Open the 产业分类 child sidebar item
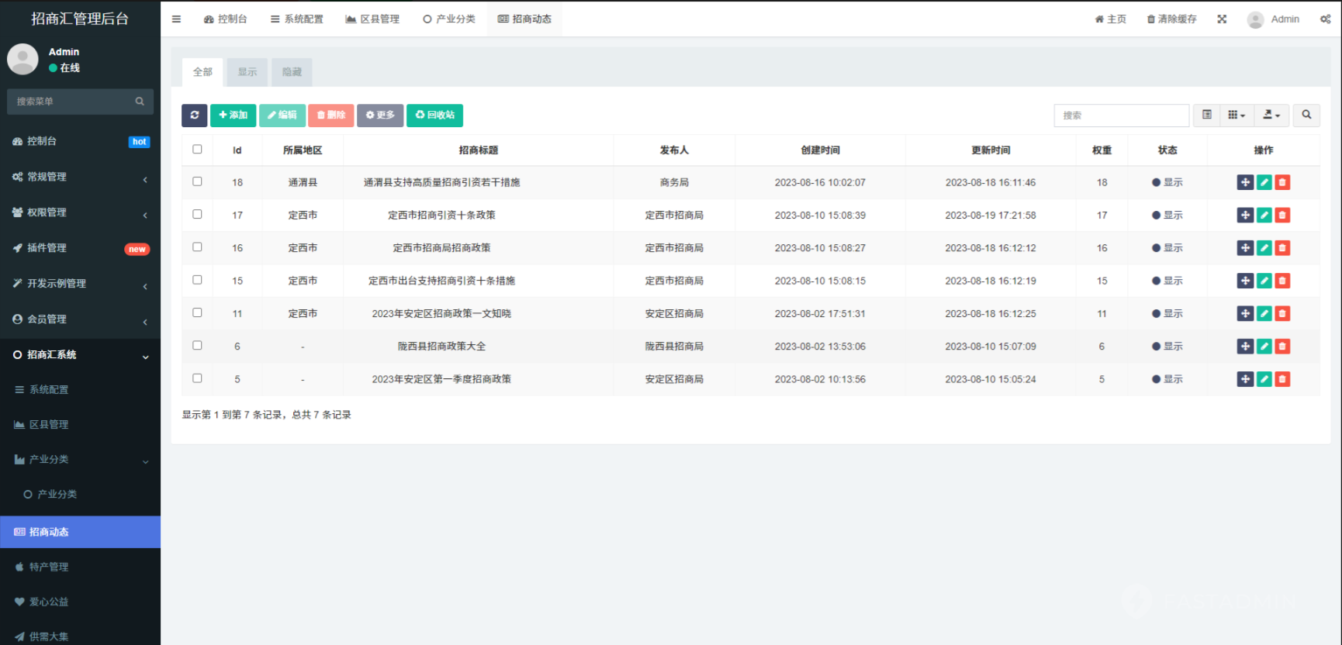1342x645 pixels. 80,494
